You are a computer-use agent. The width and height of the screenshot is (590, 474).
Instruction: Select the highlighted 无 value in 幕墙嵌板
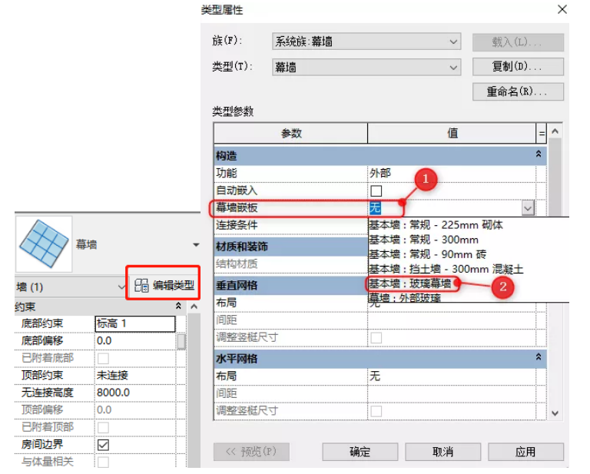tap(375, 208)
